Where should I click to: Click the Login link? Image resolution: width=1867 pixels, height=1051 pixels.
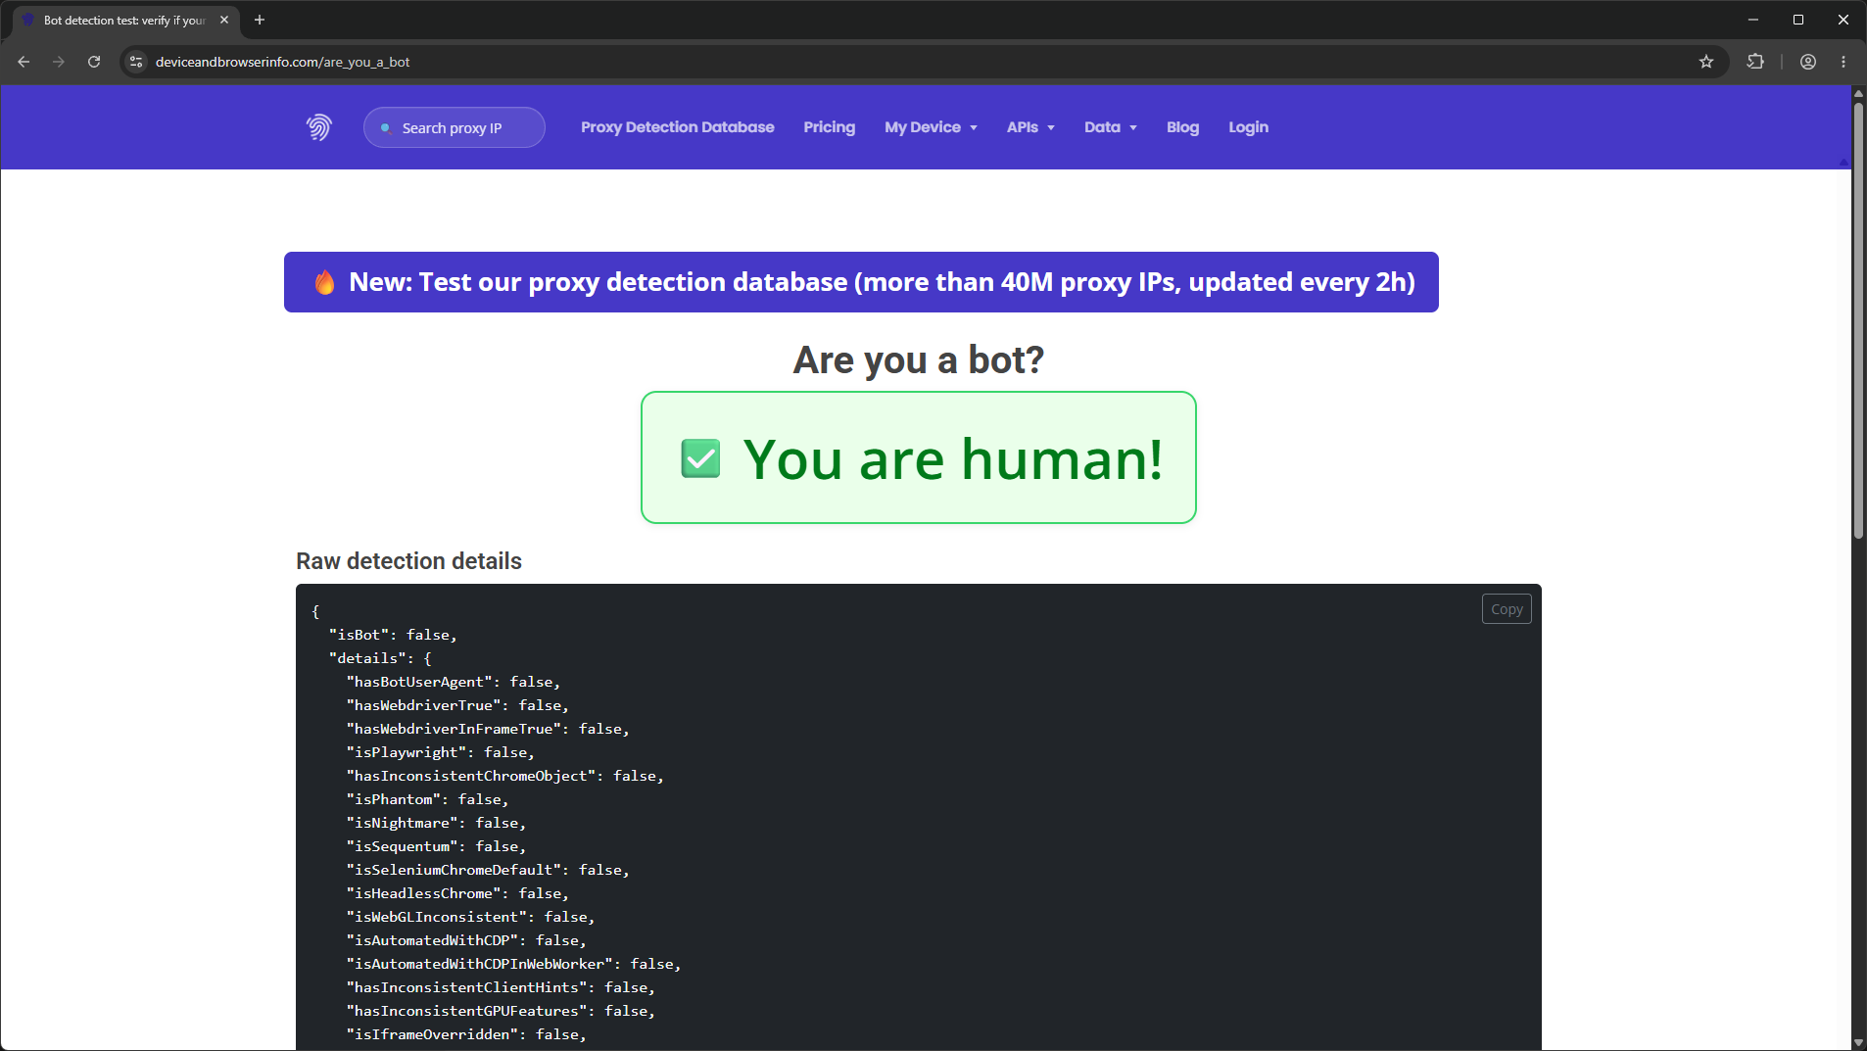pos(1248,127)
